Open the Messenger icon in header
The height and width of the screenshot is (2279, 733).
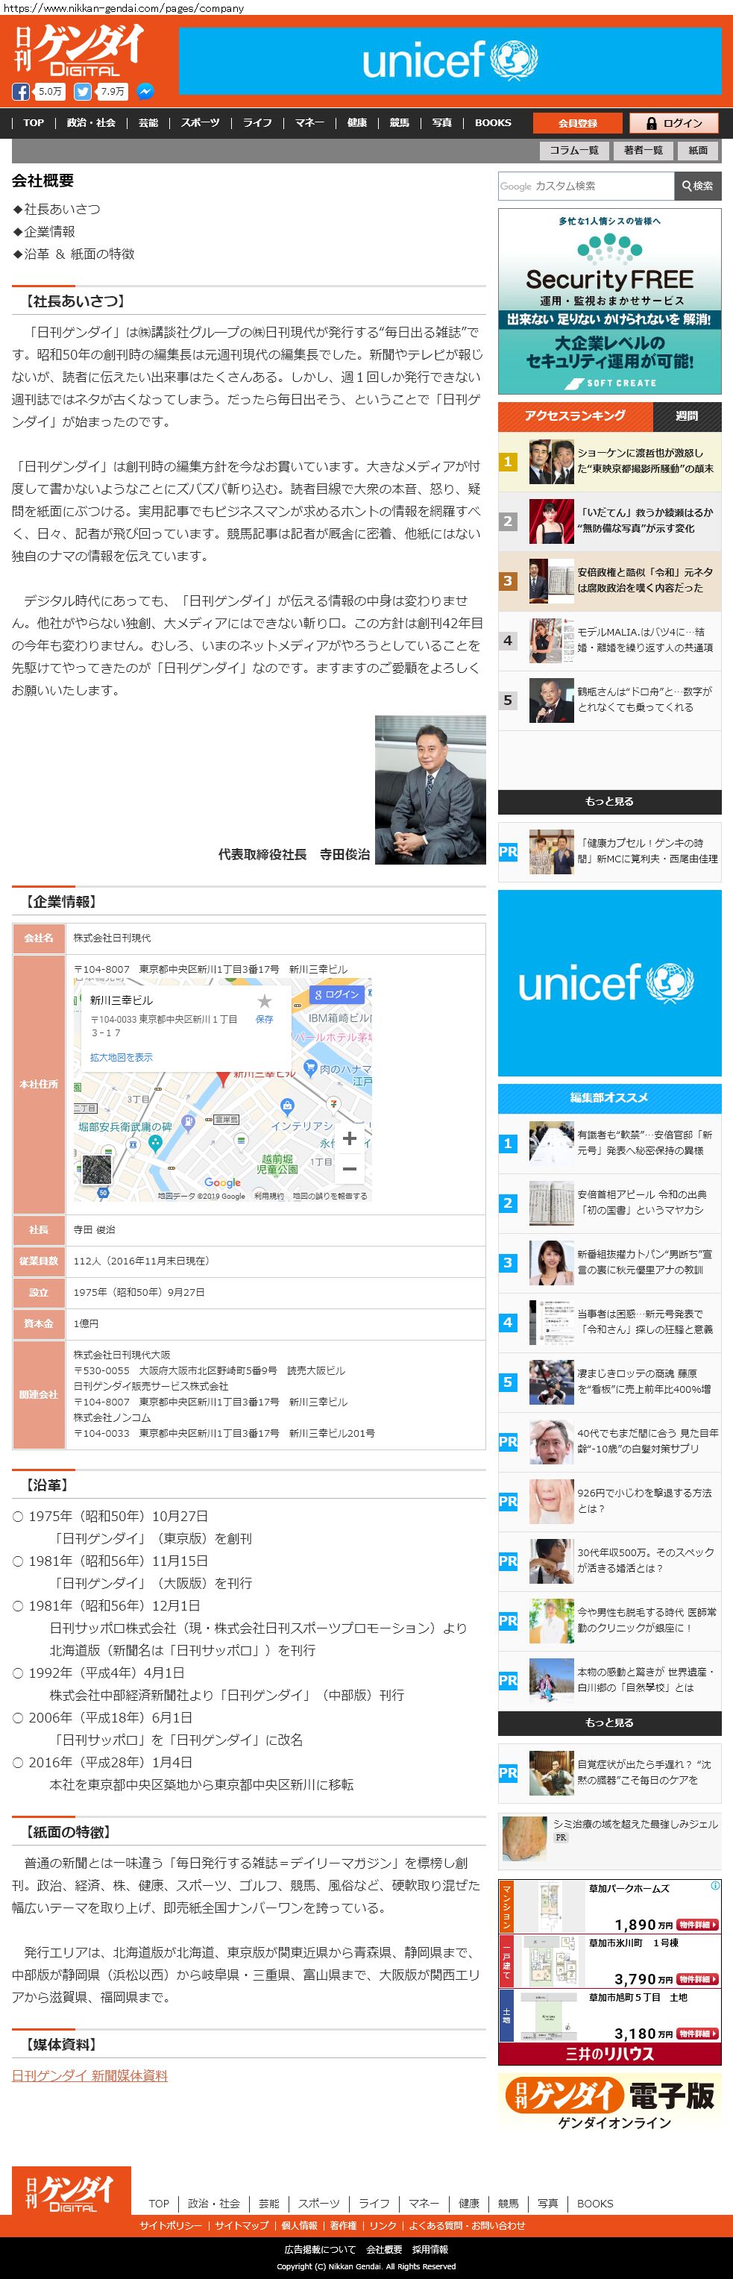pyautogui.click(x=145, y=92)
